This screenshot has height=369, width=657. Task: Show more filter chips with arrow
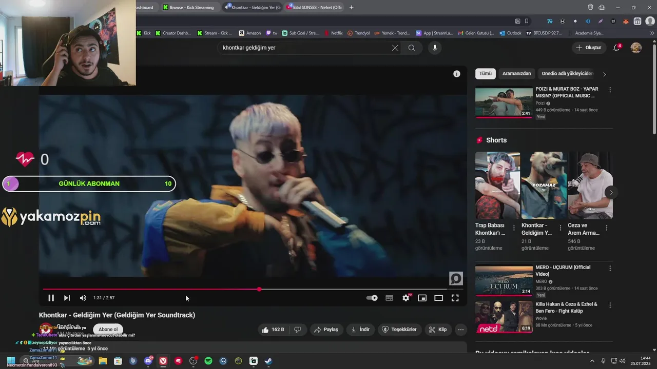coord(604,74)
